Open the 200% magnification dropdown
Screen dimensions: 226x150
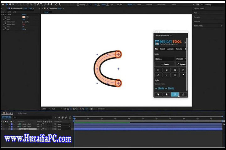click(x=46, y=109)
